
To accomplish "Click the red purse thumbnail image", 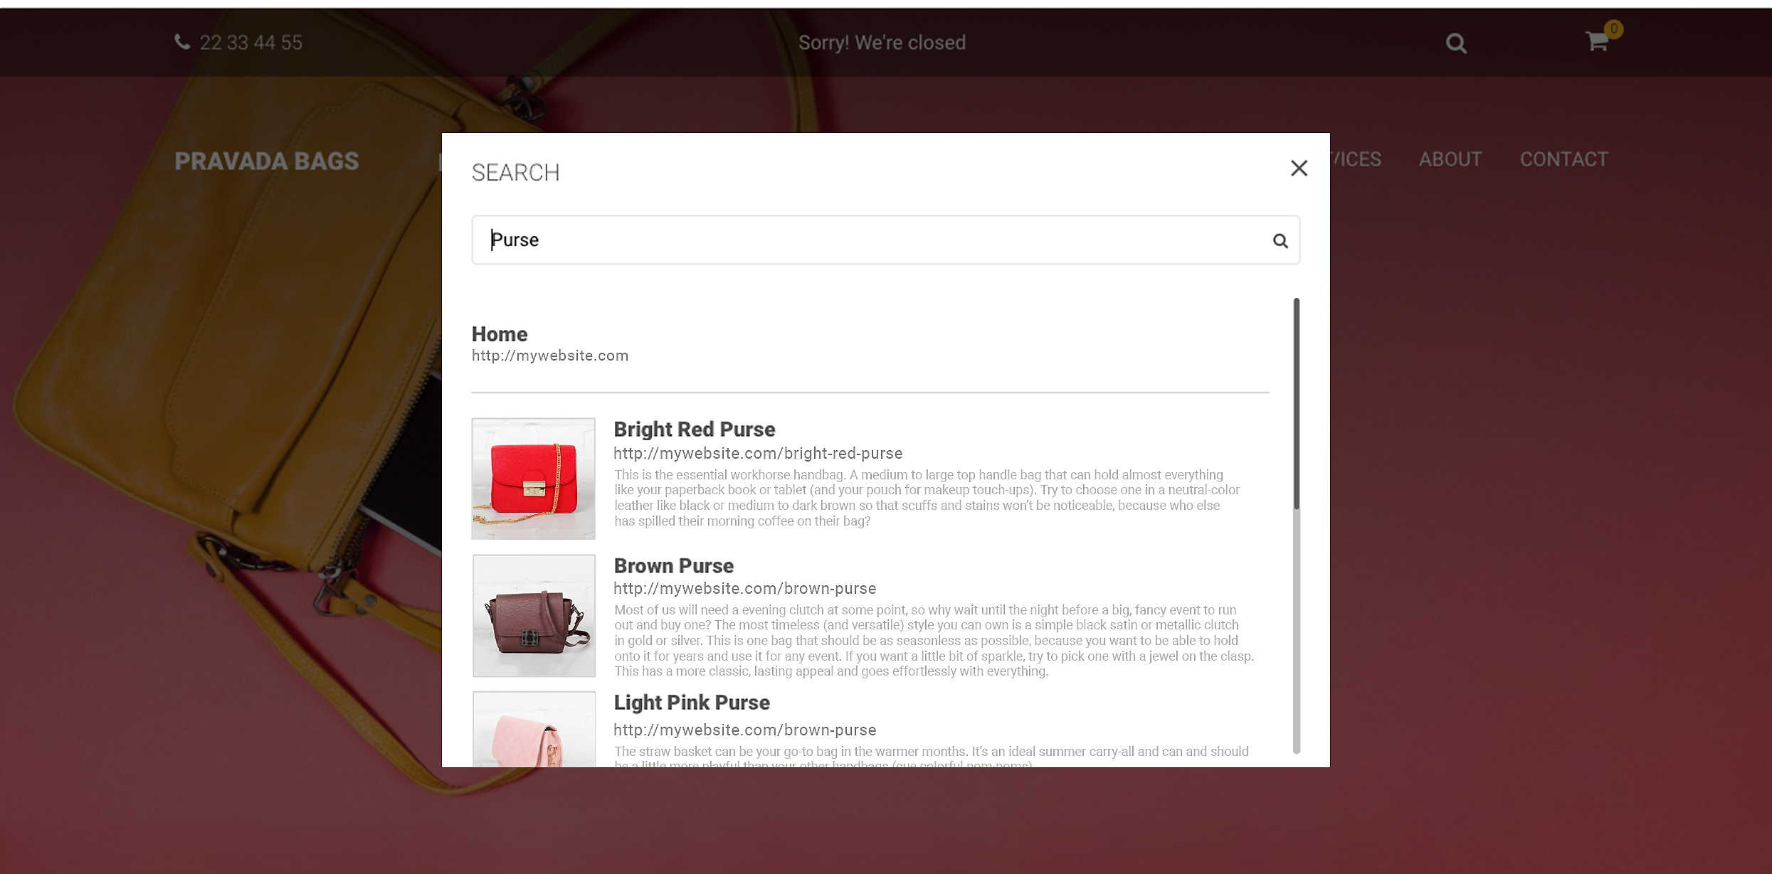I will [534, 479].
